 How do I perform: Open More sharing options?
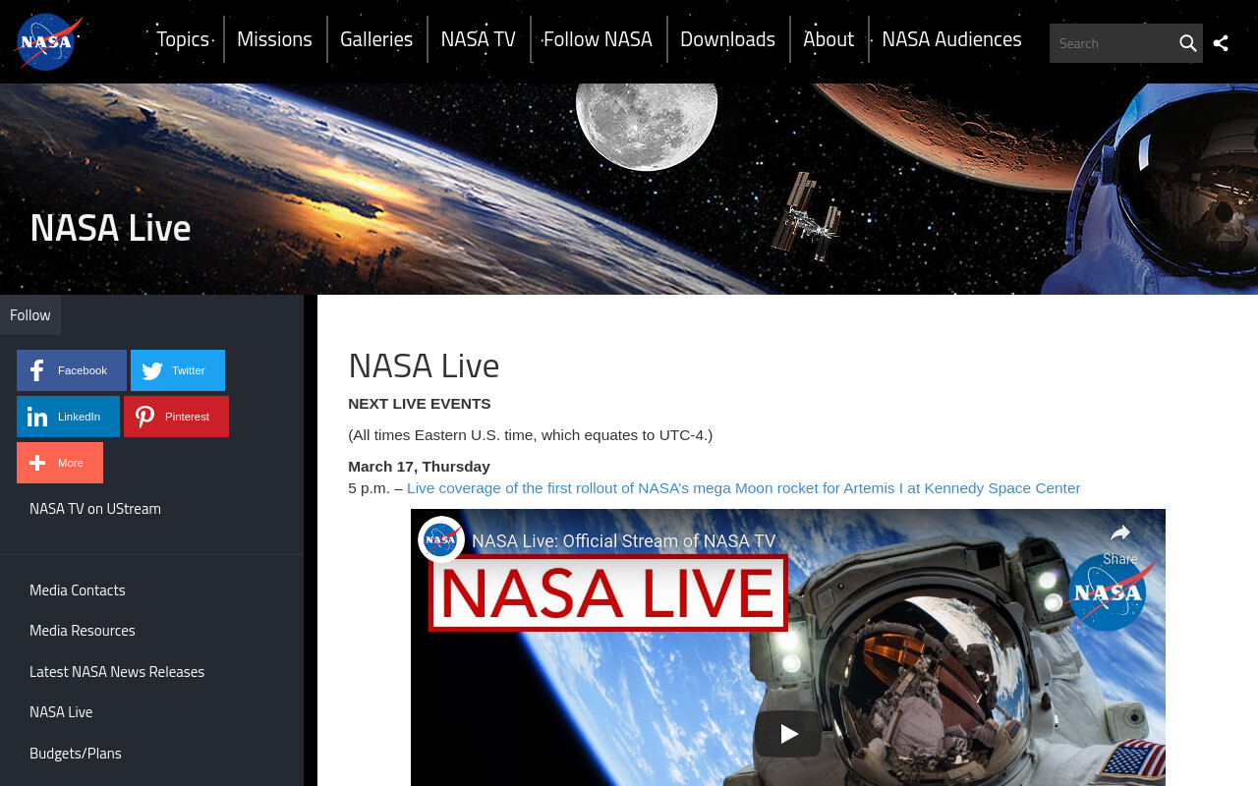pos(60,463)
